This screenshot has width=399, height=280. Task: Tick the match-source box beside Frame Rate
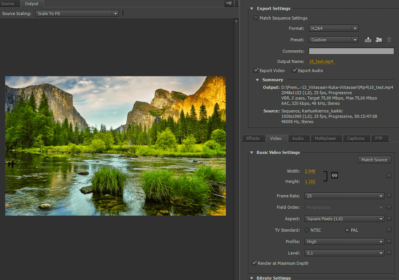point(389,196)
